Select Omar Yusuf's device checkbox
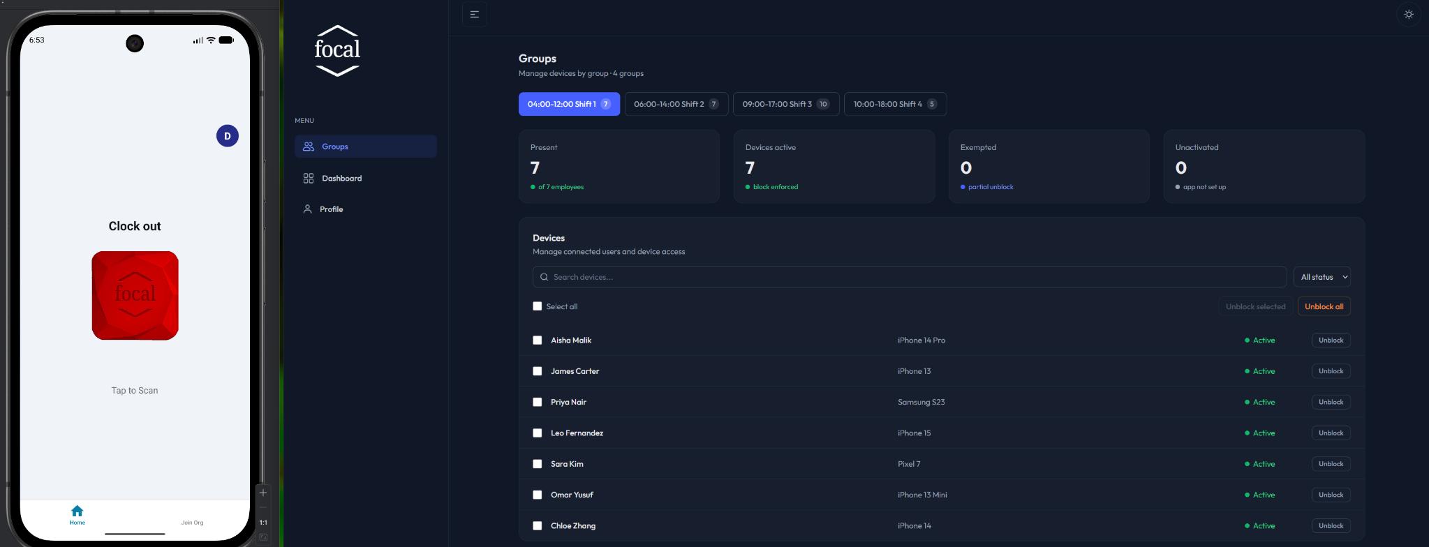Screen dimensions: 1429x547 [x=538, y=495]
